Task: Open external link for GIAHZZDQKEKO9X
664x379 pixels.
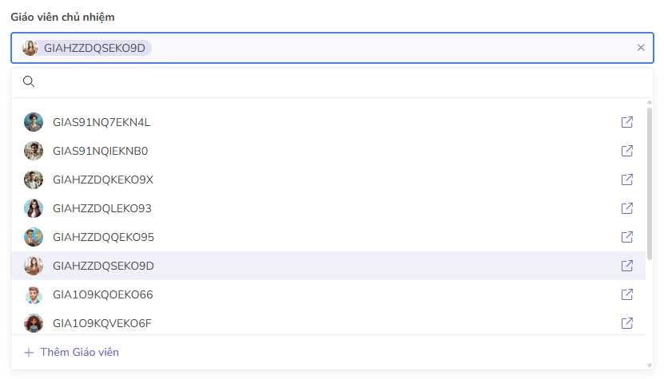Action: coord(627,180)
